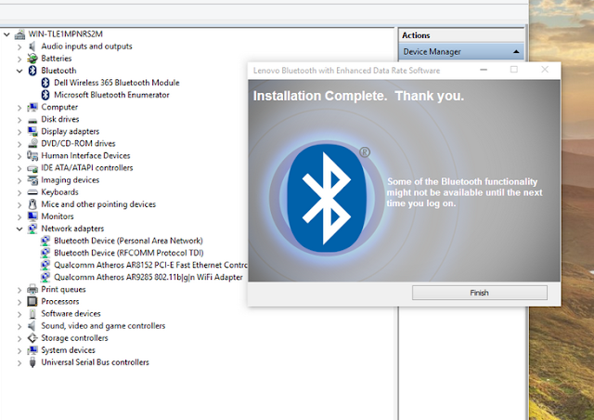
Task: Collapse the WIN-TLE1MPNRS2M root node
Action: click(x=6, y=34)
